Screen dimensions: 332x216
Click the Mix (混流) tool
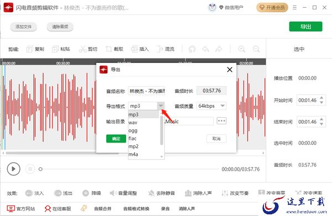pos(165,49)
